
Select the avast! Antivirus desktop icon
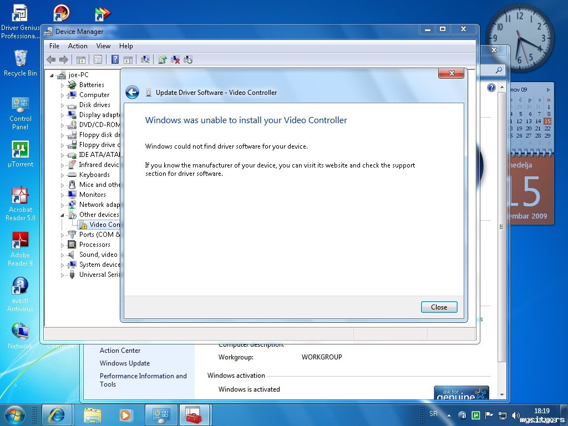coord(21,295)
